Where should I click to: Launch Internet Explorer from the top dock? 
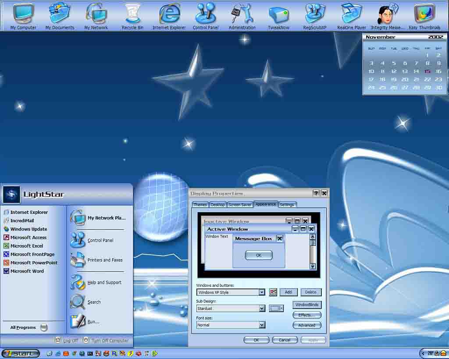tap(169, 16)
